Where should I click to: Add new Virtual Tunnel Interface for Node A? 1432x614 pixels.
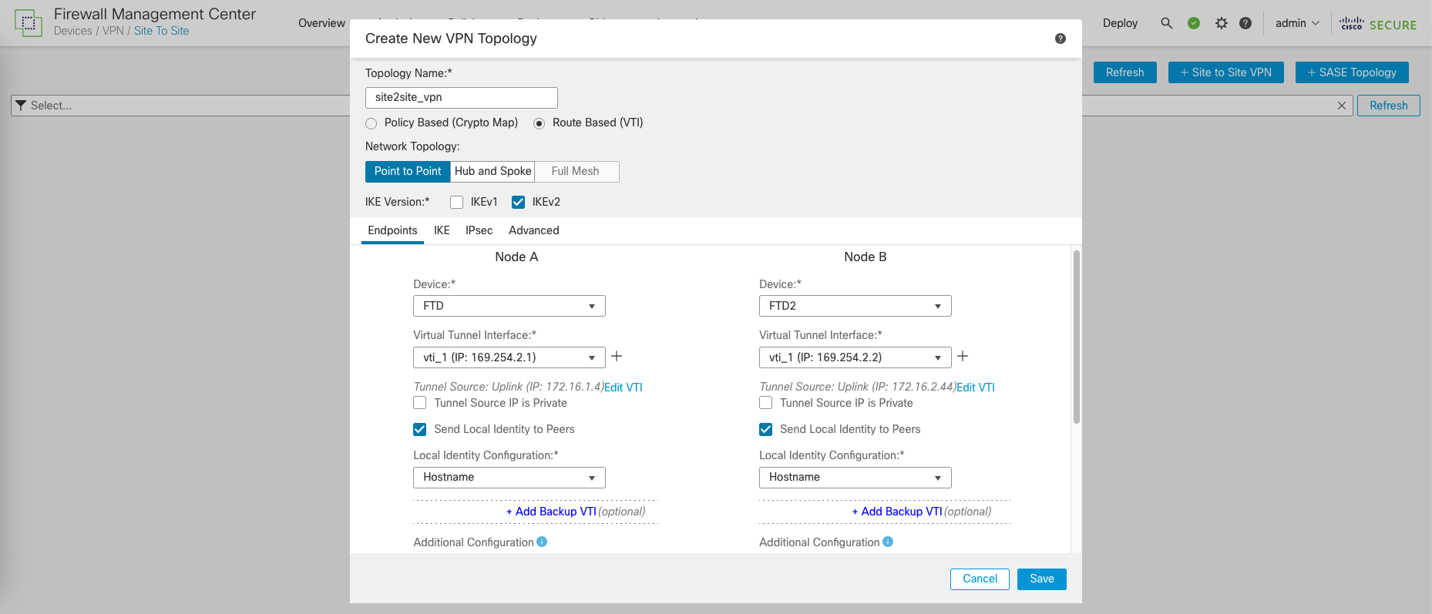point(617,356)
